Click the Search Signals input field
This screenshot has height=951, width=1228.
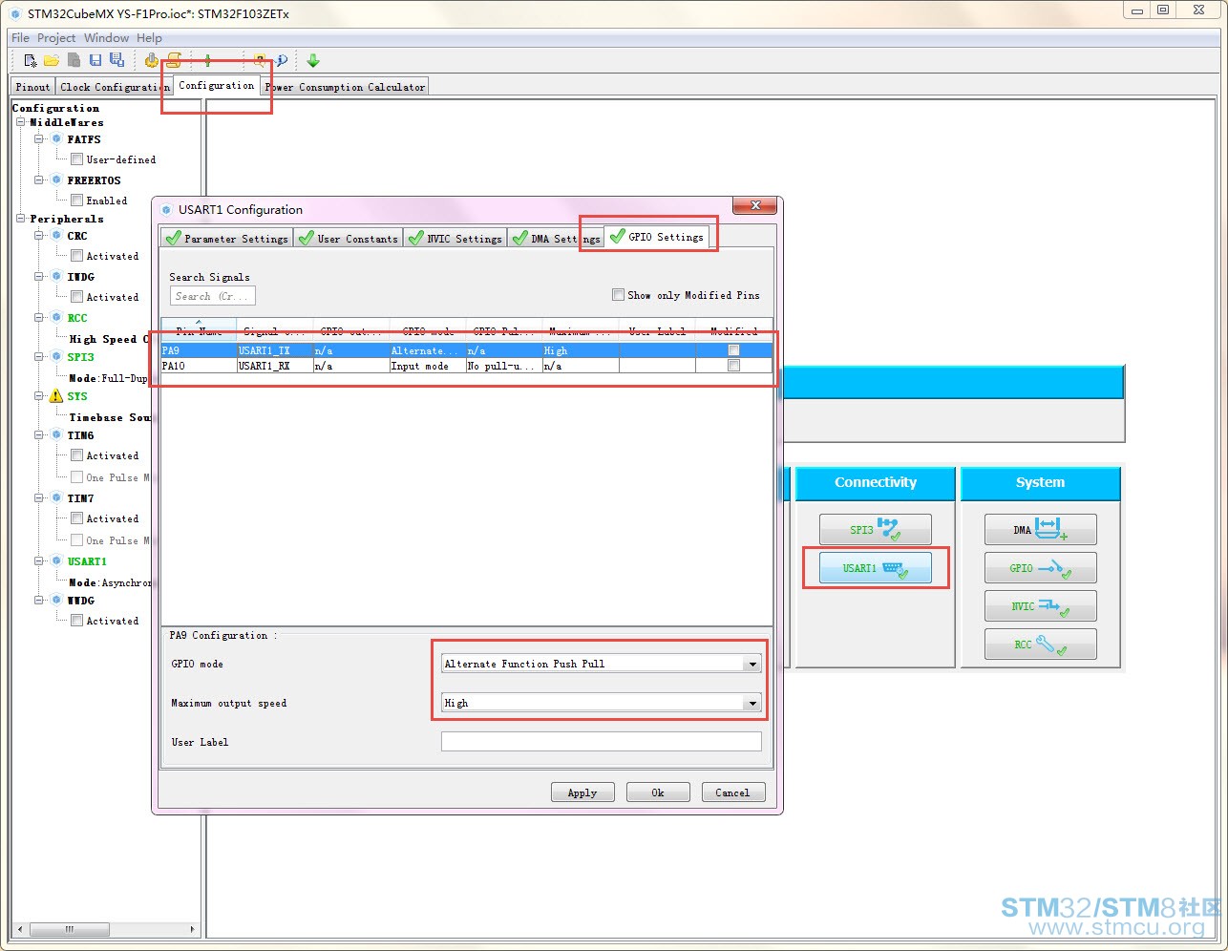[x=213, y=296]
